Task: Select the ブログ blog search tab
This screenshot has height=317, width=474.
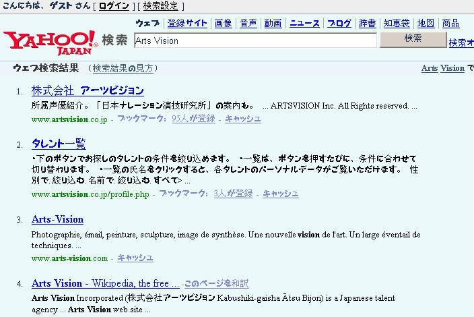Action: point(339,24)
